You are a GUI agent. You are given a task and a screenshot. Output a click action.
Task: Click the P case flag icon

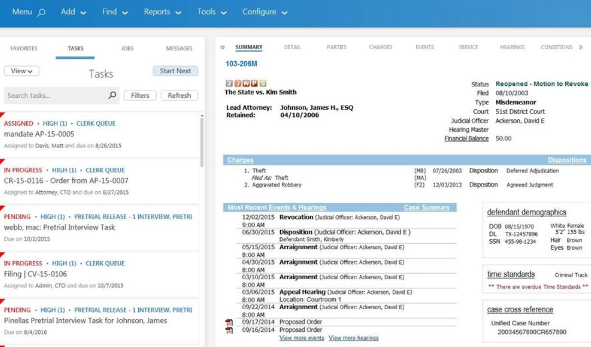click(x=254, y=83)
